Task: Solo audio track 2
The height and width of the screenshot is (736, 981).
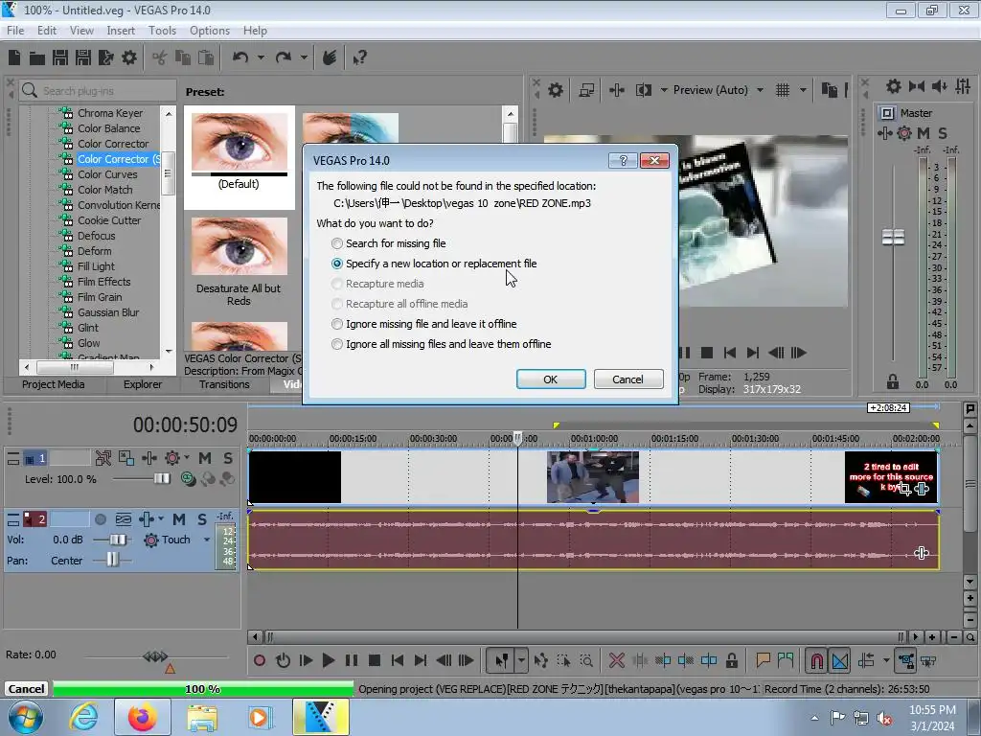Action: click(201, 519)
